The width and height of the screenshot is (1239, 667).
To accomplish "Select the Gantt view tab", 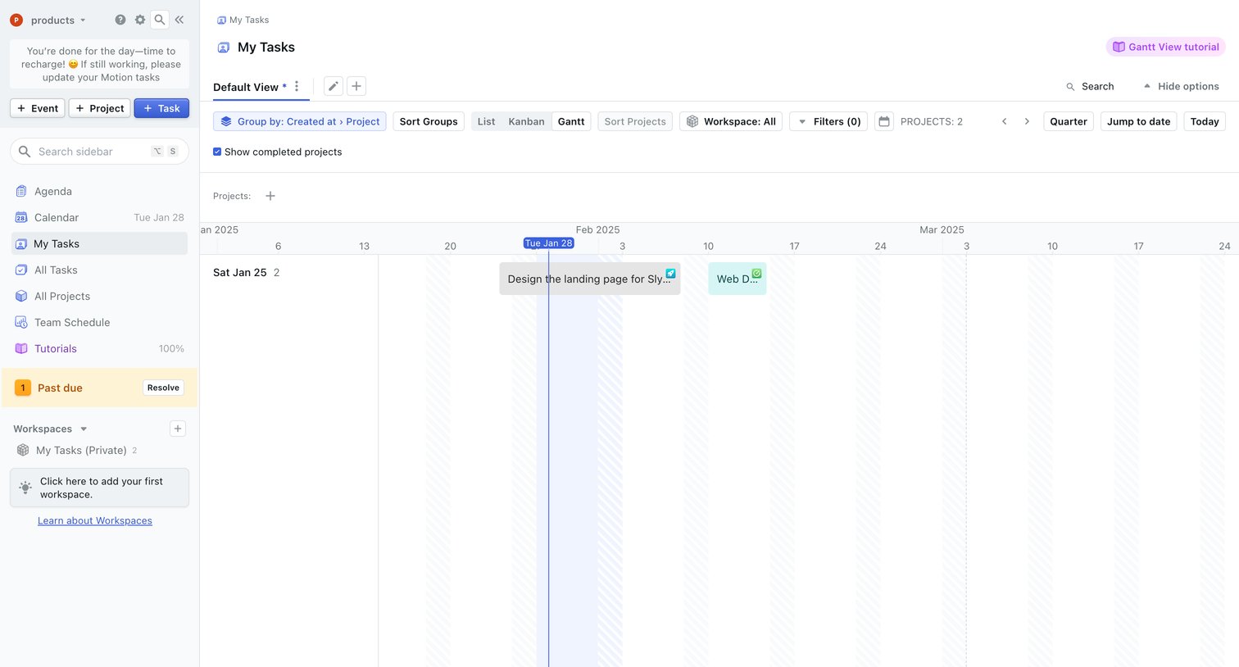I will (571, 121).
